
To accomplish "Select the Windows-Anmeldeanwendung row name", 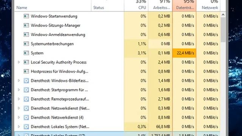I will tap(58, 34).
